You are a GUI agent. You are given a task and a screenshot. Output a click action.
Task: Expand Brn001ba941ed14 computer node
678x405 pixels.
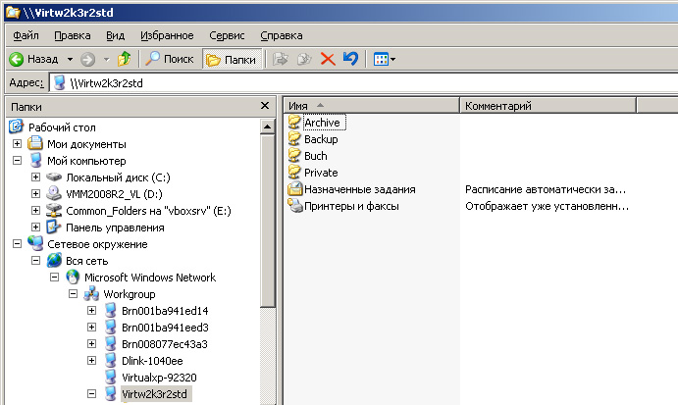pos(91,310)
